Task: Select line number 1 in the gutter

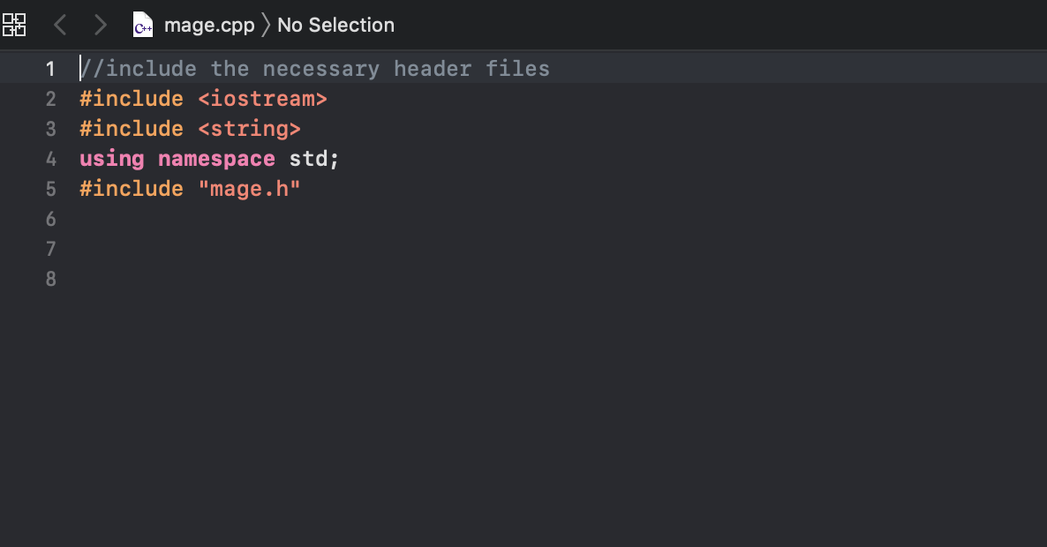Action: (50, 68)
